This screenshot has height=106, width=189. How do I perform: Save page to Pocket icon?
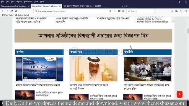(x=119, y=11)
